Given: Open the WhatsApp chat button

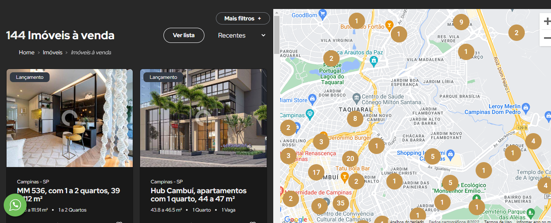Looking at the screenshot, I should coord(15,205).
